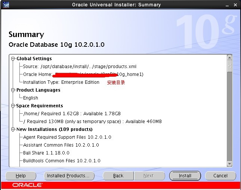This screenshot has width=241, height=190.
Task: Select Installation Type: Enterprise Edition row
Action: tap(61, 82)
